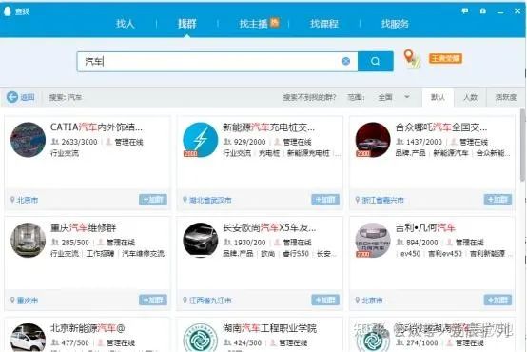
Task: Open 湖南汽车工程职业学院 group avatar
Action: 201,338
